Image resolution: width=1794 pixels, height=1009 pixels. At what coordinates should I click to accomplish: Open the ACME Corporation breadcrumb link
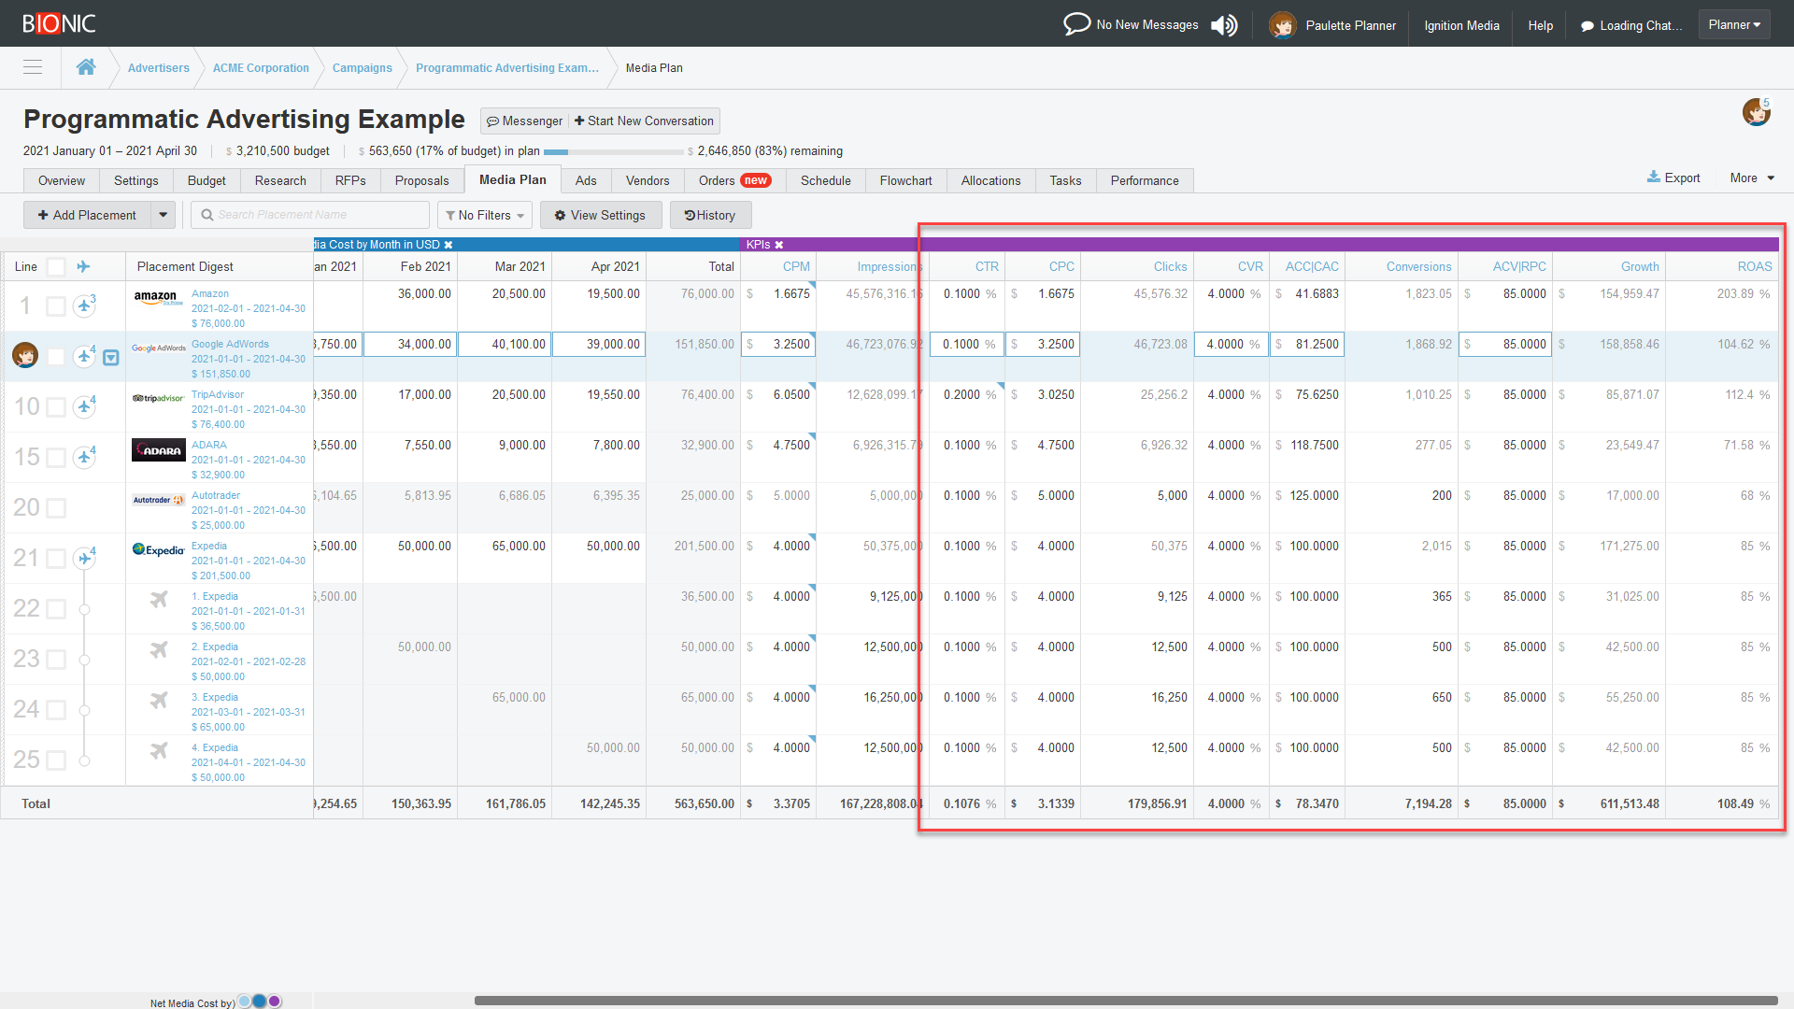coord(261,68)
